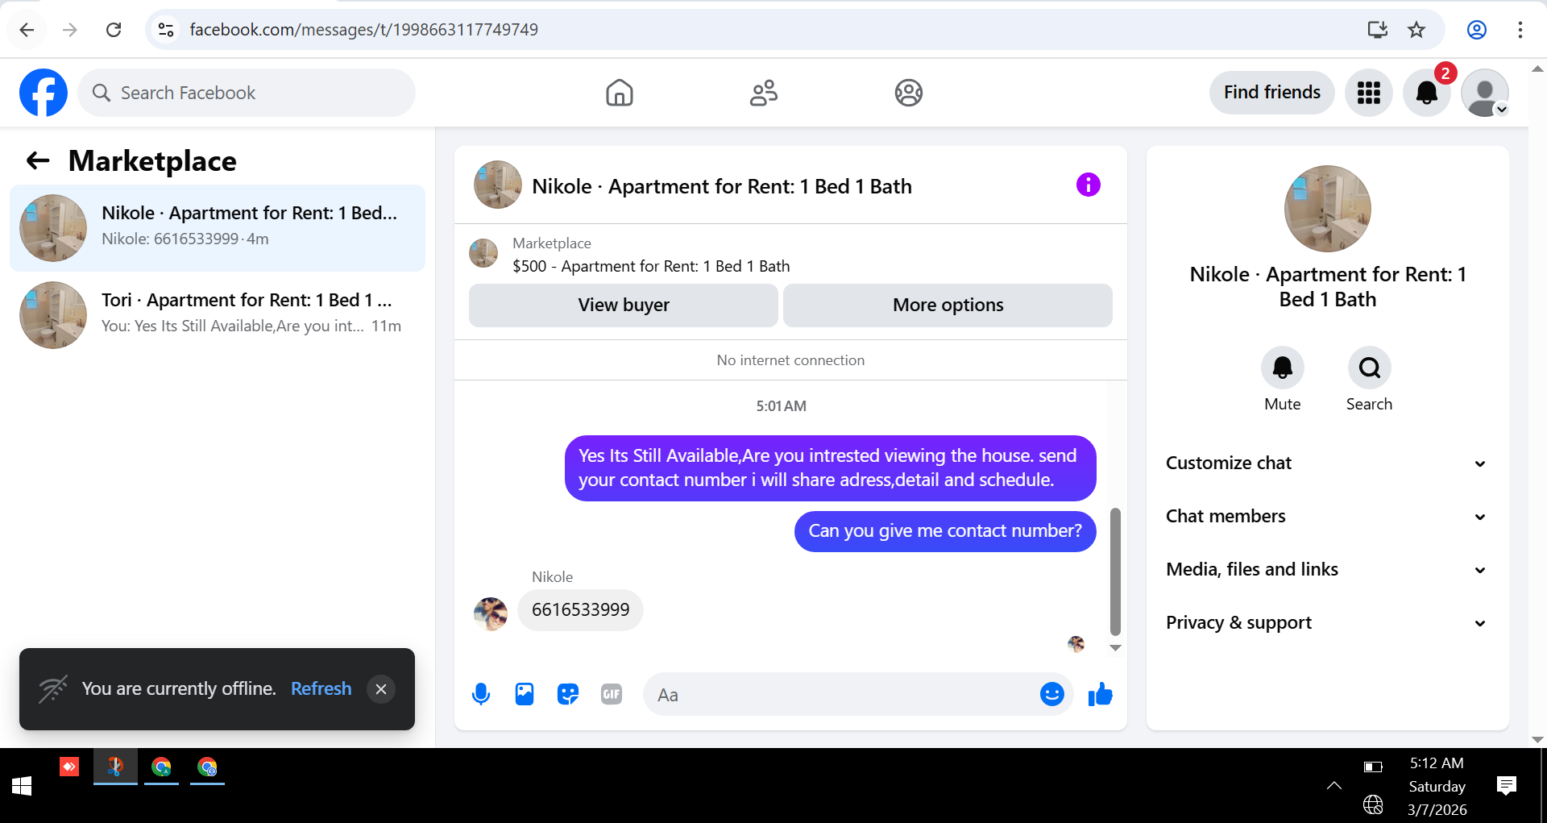
Task: Dismiss the offline notification banner
Action: click(381, 689)
